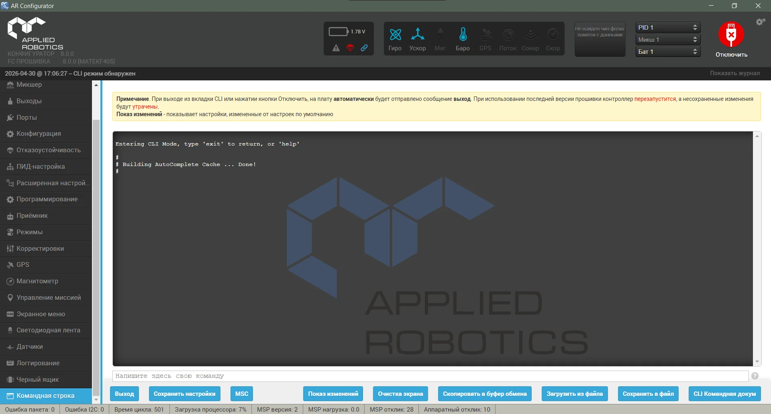Switch to the Программирование tab
771x414 pixels.
46,199
